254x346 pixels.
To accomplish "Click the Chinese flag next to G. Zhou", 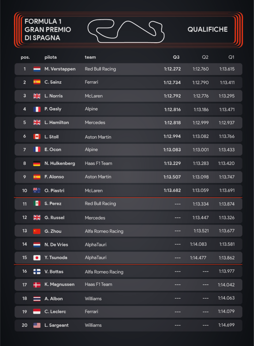I will [x=37, y=231].
